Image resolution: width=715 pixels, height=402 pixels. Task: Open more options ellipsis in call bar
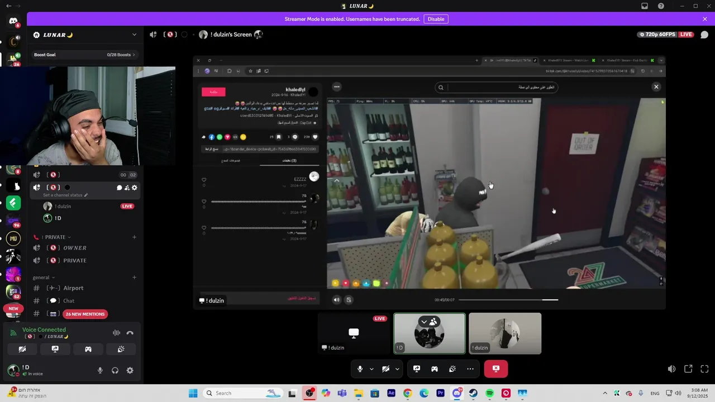tap(470, 369)
